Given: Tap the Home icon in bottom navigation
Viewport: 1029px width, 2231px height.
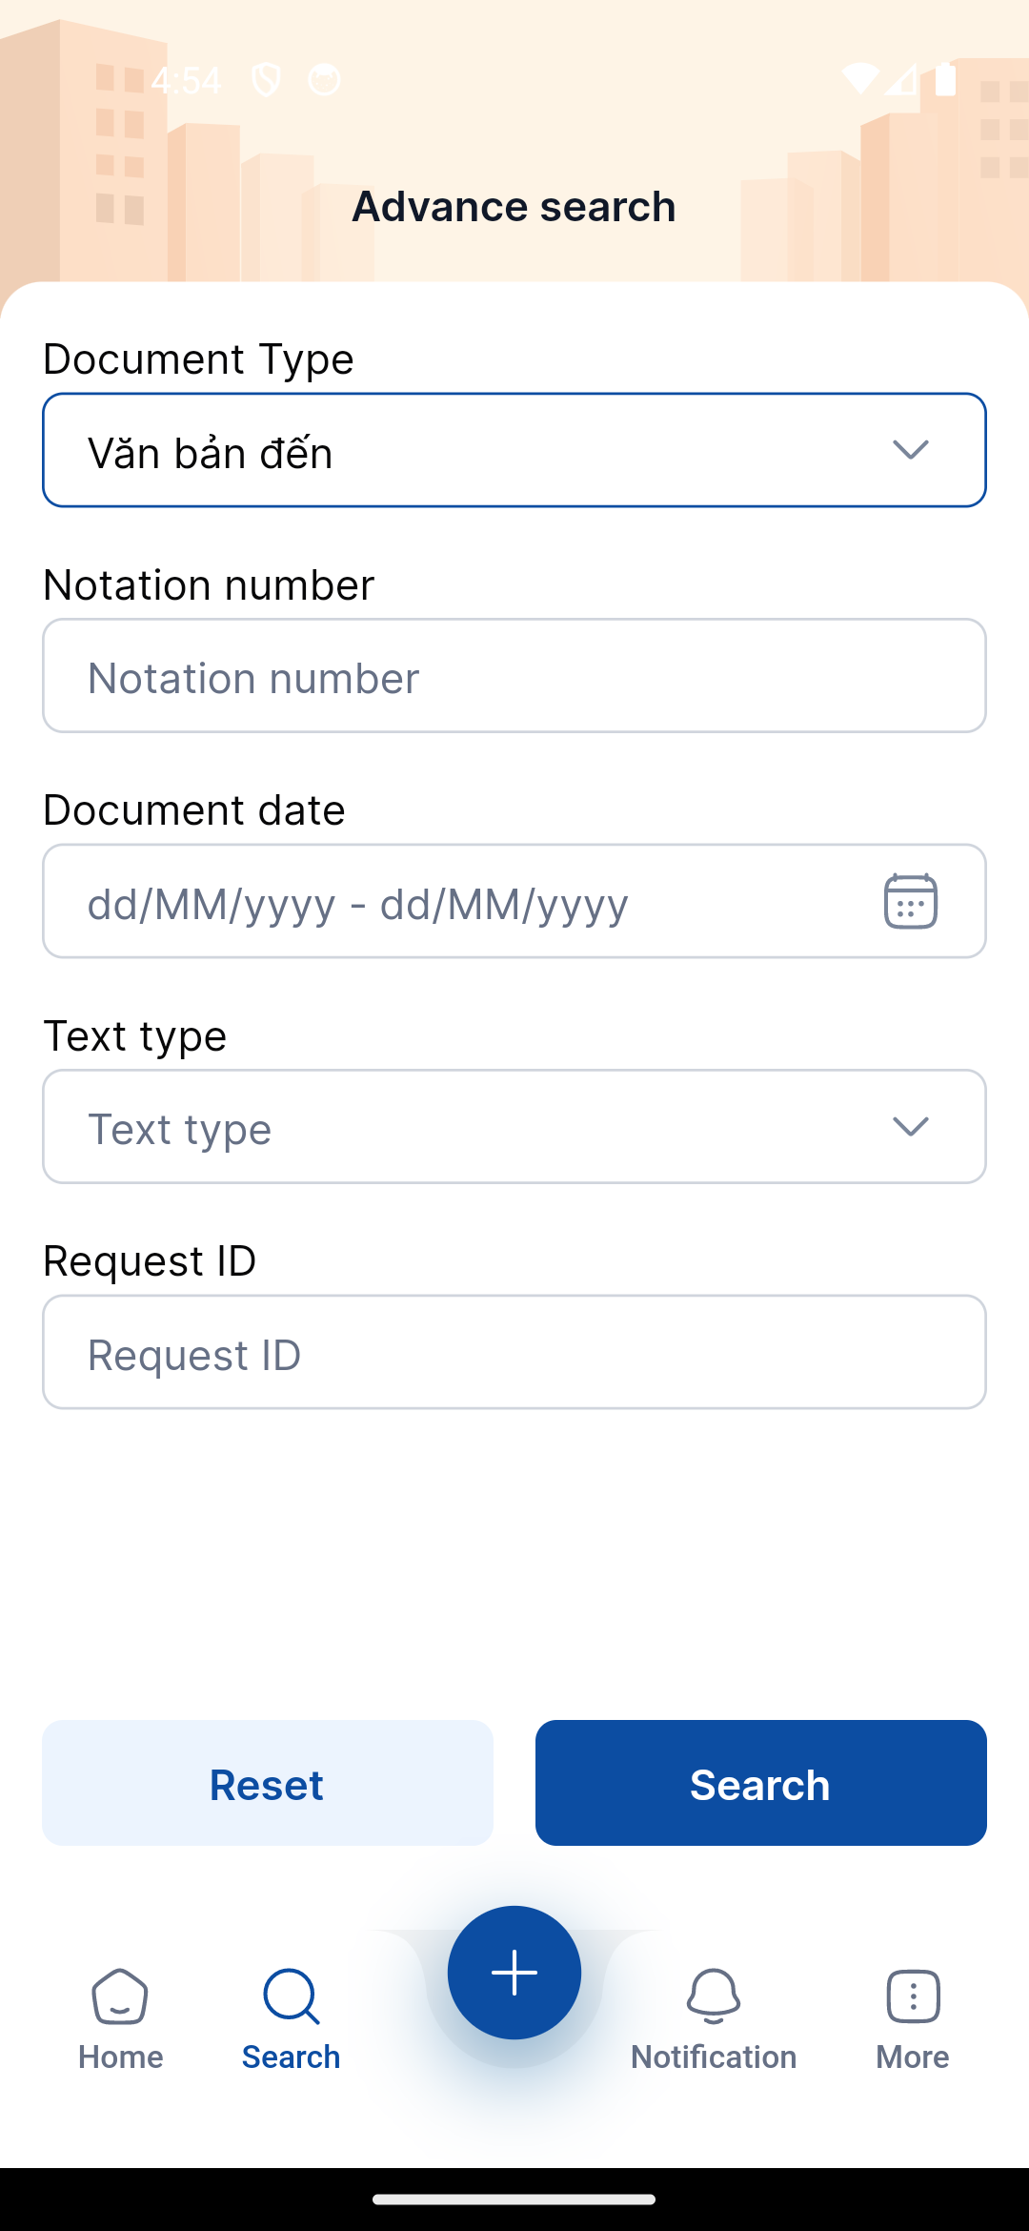Looking at the screenshot, I should (x=120, y=1996).
